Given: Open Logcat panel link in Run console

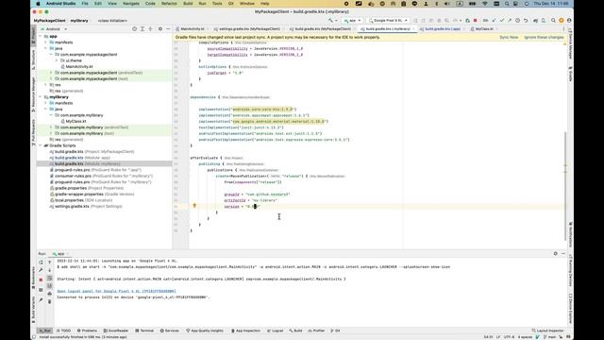Looking at the screenshot, I should click(x=116, y=291).
